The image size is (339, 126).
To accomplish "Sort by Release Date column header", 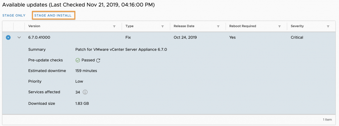I will [x=184, y=26].
